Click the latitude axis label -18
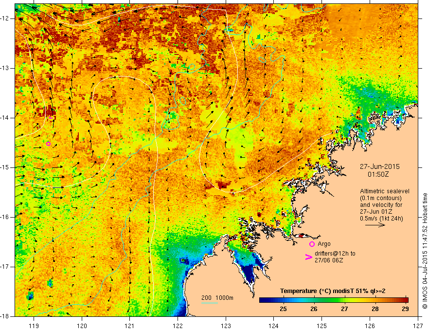 click(5, 316)
